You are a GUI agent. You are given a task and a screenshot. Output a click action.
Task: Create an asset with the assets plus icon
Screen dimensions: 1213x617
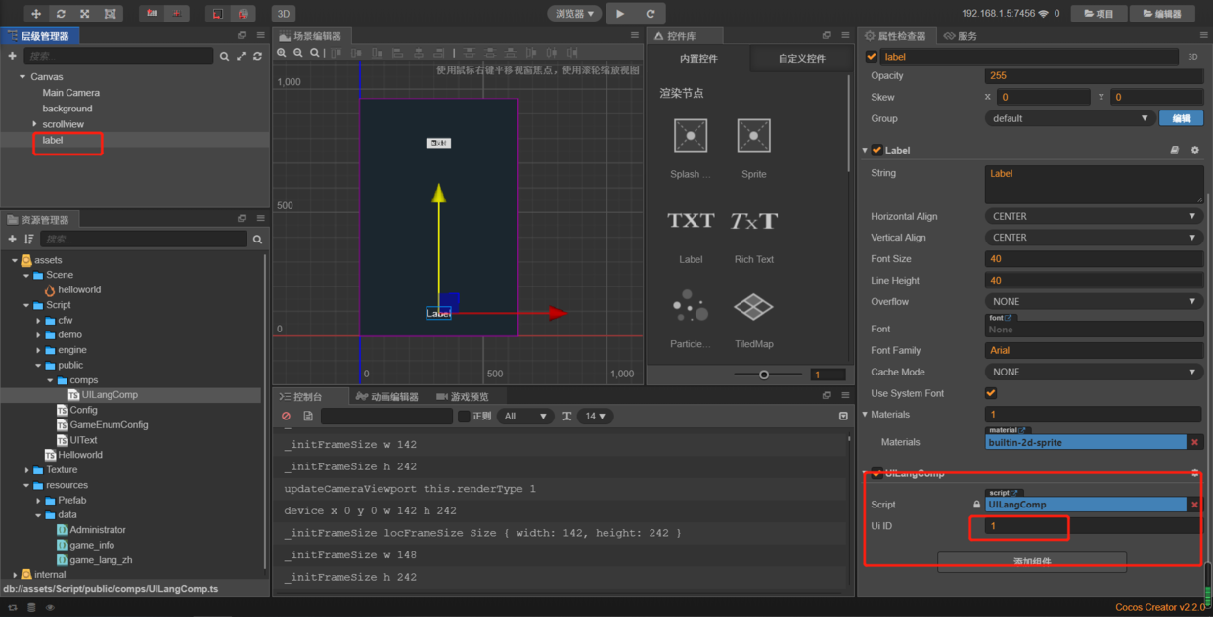12,239
